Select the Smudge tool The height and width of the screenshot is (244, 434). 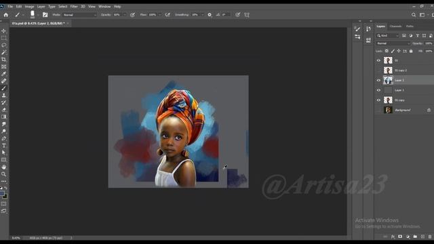click(x=3, y=124)
